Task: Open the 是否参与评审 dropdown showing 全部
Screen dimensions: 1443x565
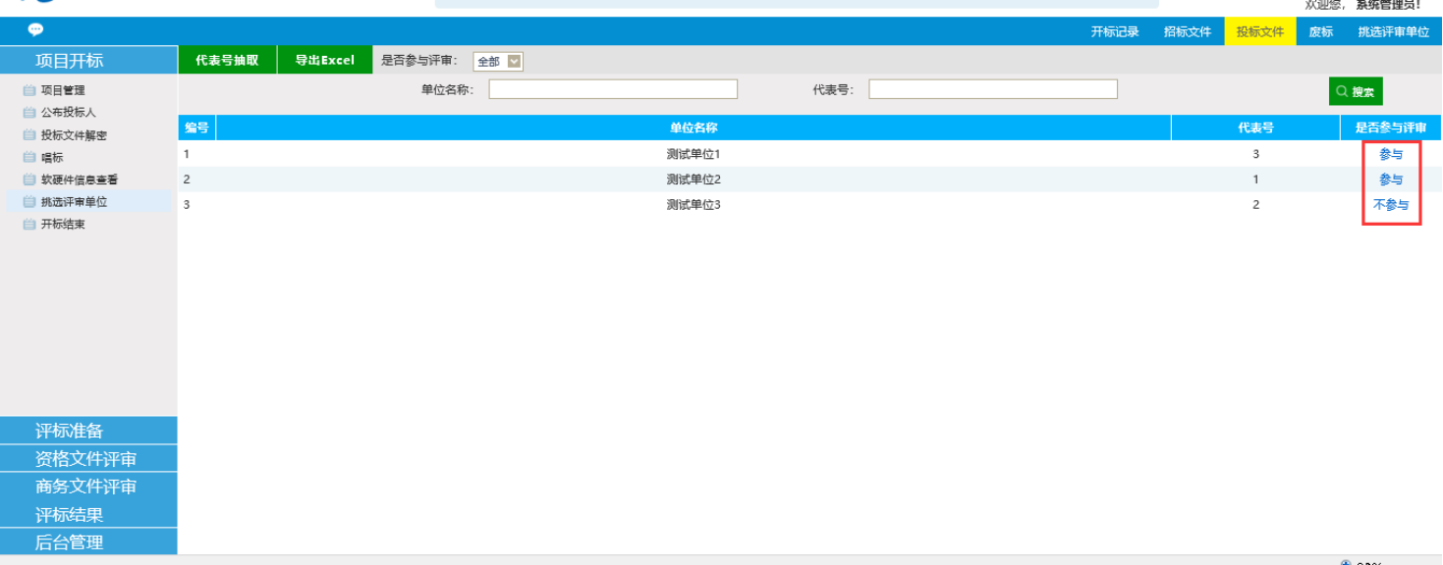Action: (498, 62)
